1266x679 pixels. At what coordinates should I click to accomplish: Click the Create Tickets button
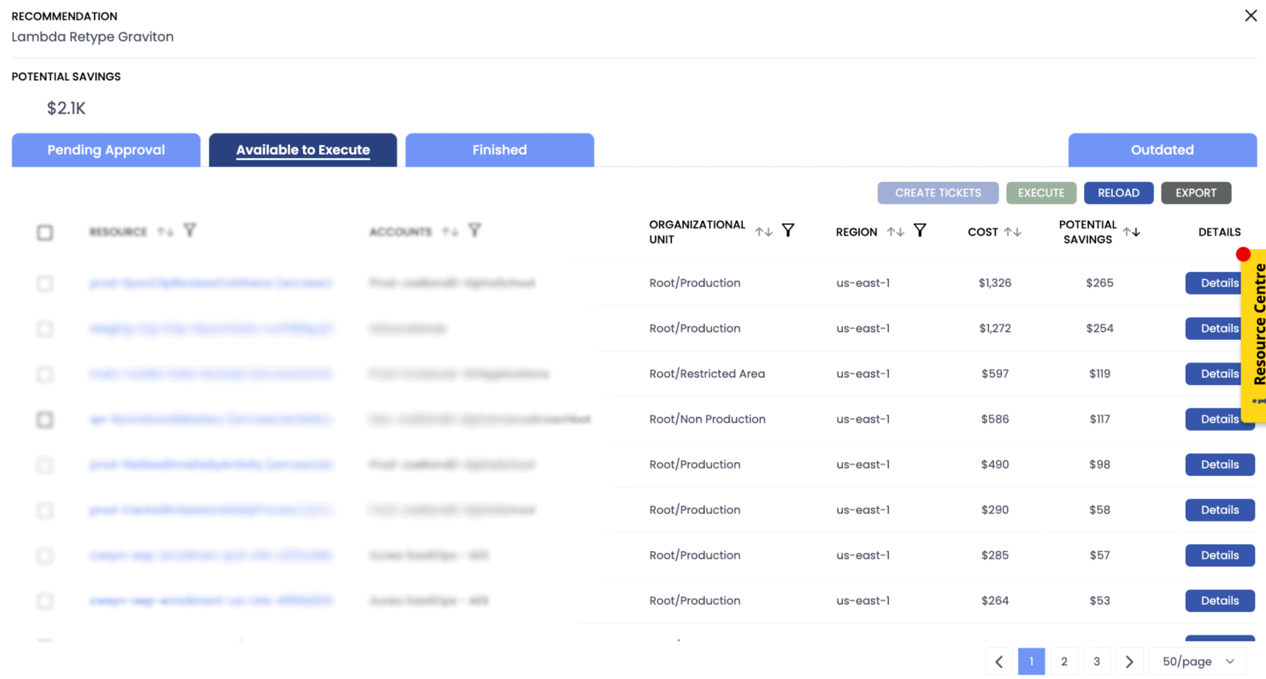[x=937, y=193]
